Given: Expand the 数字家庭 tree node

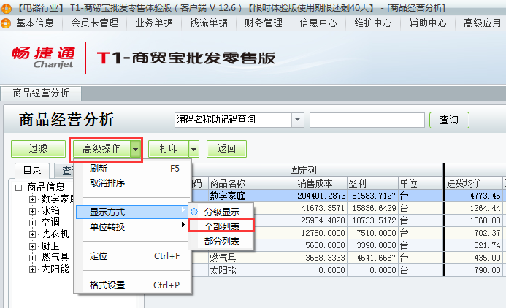Looking at the screenshot, I should click(32, 199).
